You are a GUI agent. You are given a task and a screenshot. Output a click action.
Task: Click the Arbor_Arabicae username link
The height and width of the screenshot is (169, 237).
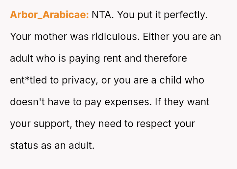point(49,15)
